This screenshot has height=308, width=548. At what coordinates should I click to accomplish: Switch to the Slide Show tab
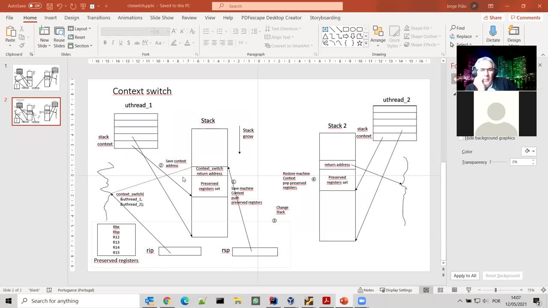click(162, 18)
